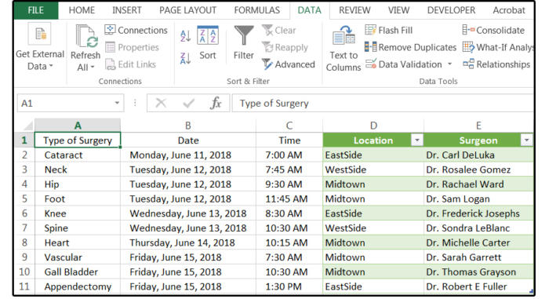
Task: Click the Sort & Filter group label
Action: point(248,81)
